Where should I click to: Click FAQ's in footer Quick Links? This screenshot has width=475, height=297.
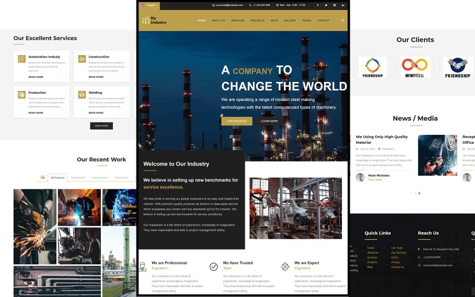click(x=395, y=257)
